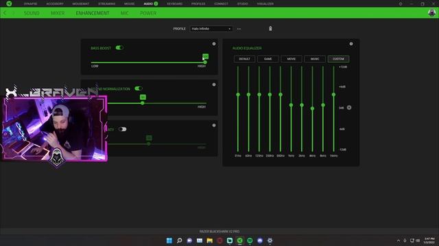This screenshot has height=246, width=439.
Task: Select the Custom equalizer preset
Action: coord(338,59)
